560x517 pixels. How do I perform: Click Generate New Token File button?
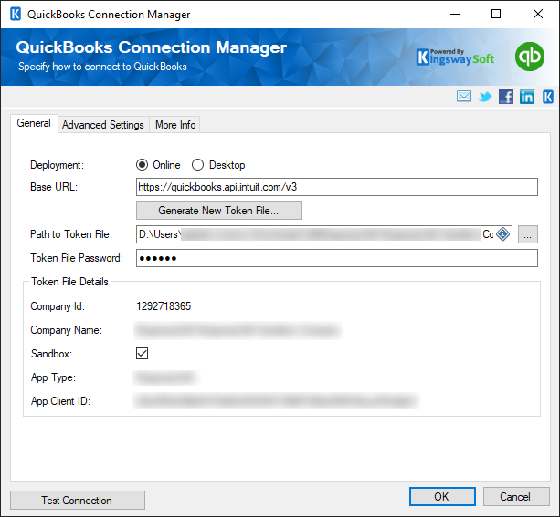(x=219, y=211)
